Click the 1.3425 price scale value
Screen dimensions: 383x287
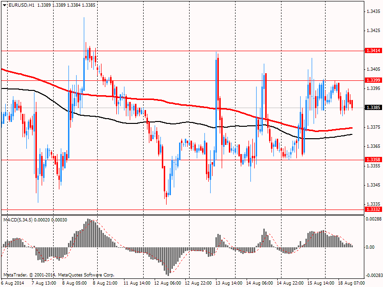pyautogui.click(x=373, y=31)
